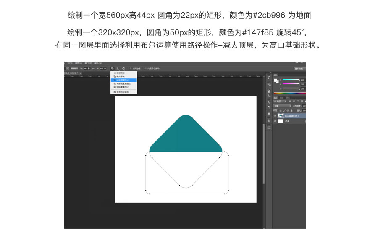Pick a color from the spectrum bar in Color panel
The image size is (378, 245).
[290, 93]
